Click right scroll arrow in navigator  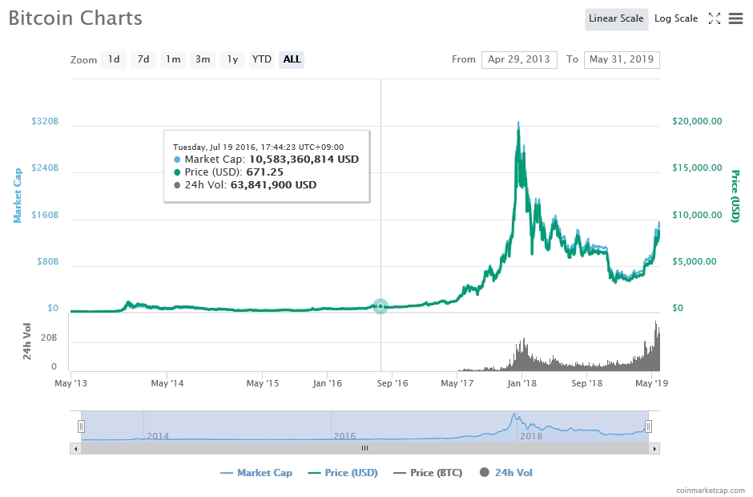[x=655, y=449]
